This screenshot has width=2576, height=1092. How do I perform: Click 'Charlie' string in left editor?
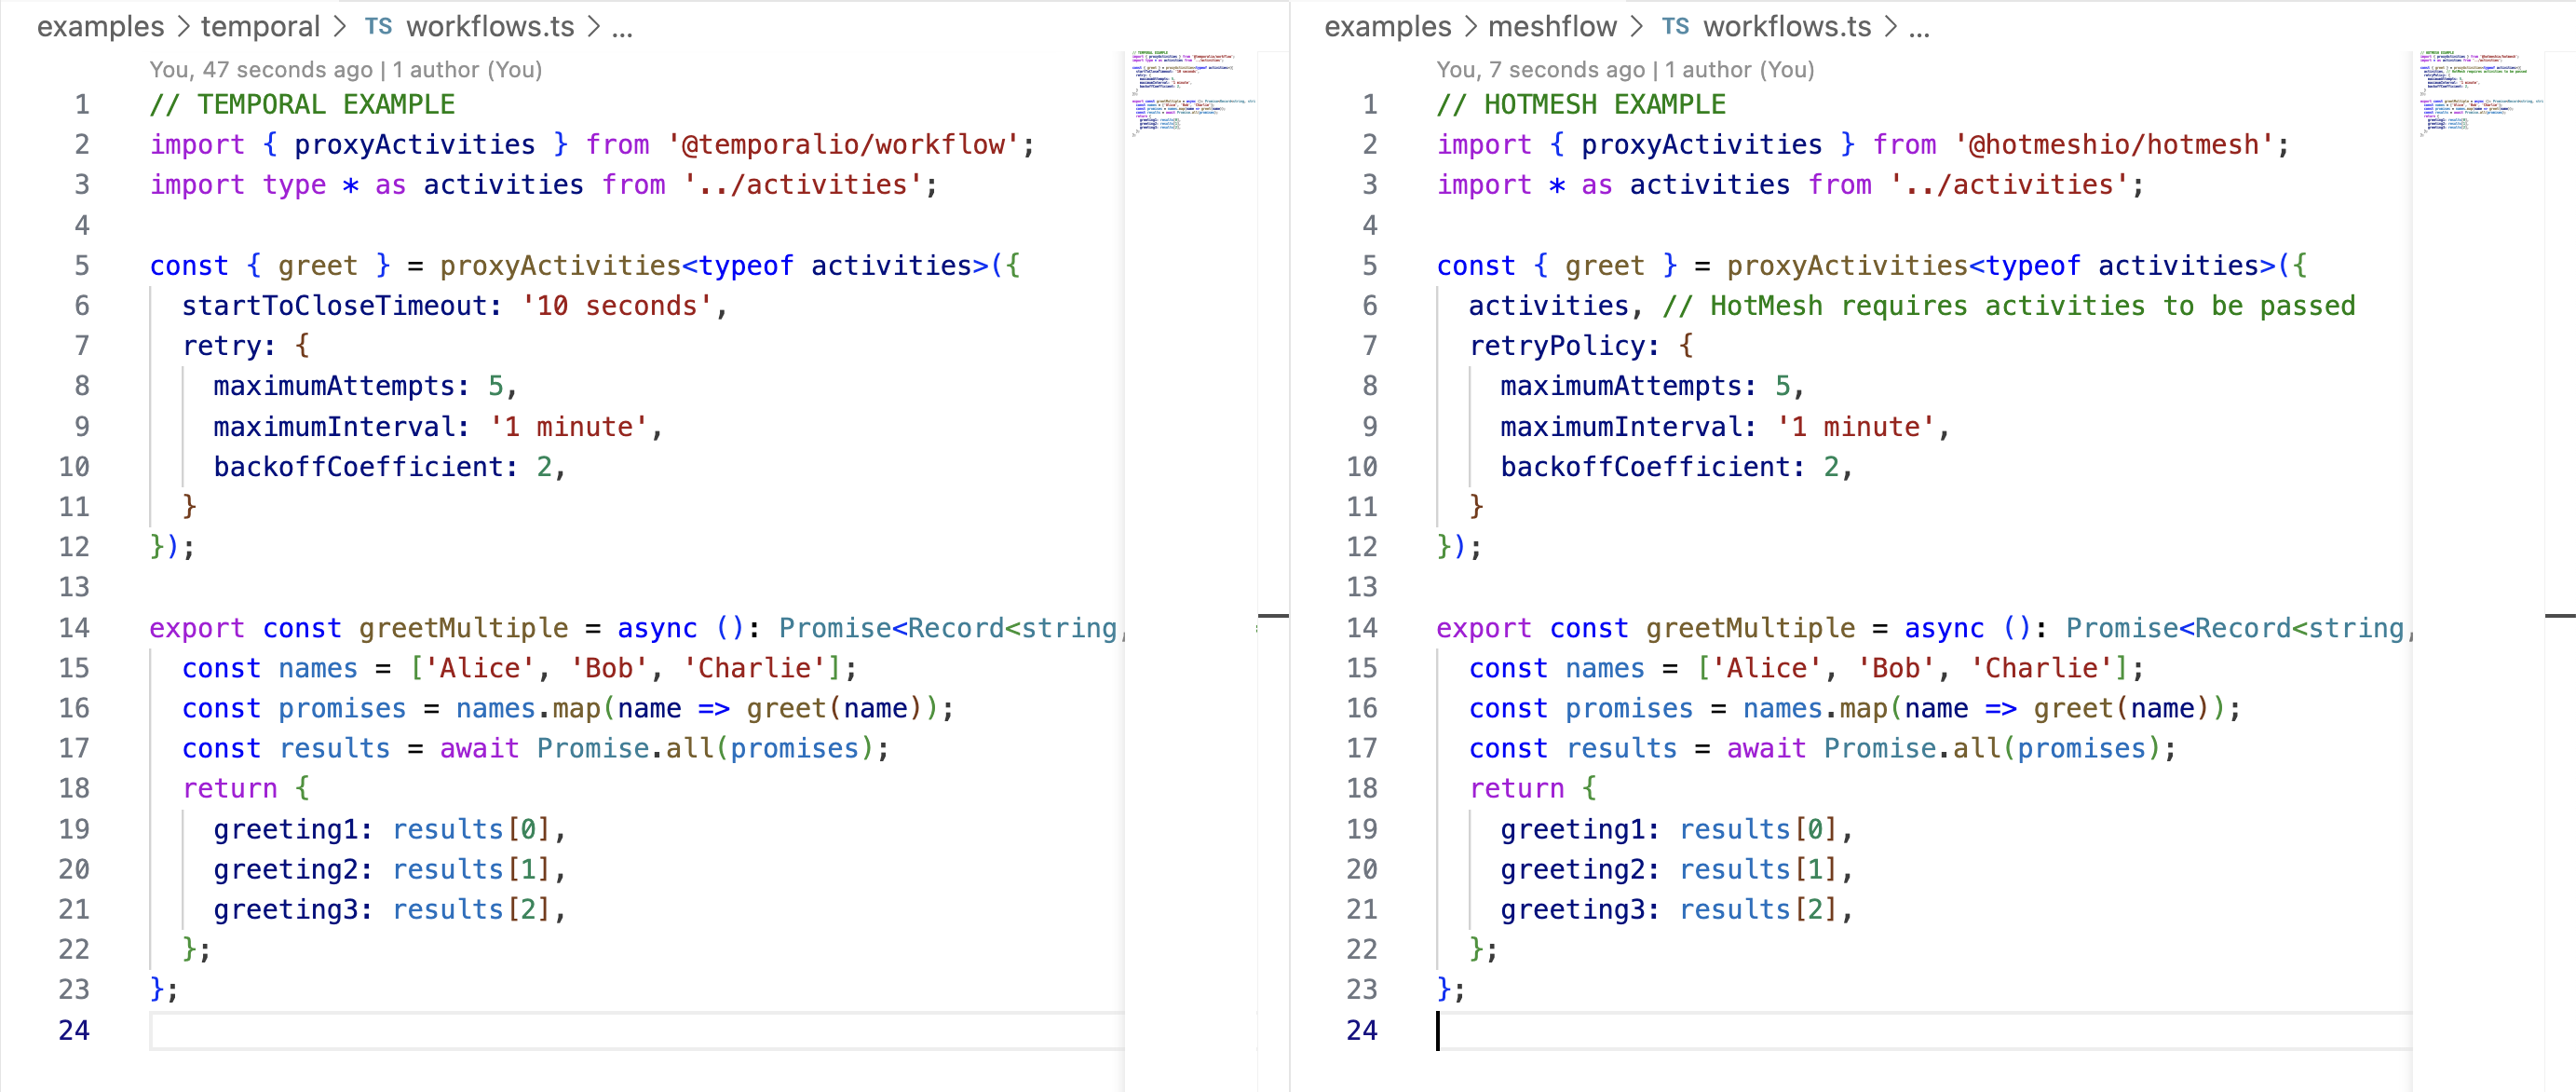click(754, 668)
